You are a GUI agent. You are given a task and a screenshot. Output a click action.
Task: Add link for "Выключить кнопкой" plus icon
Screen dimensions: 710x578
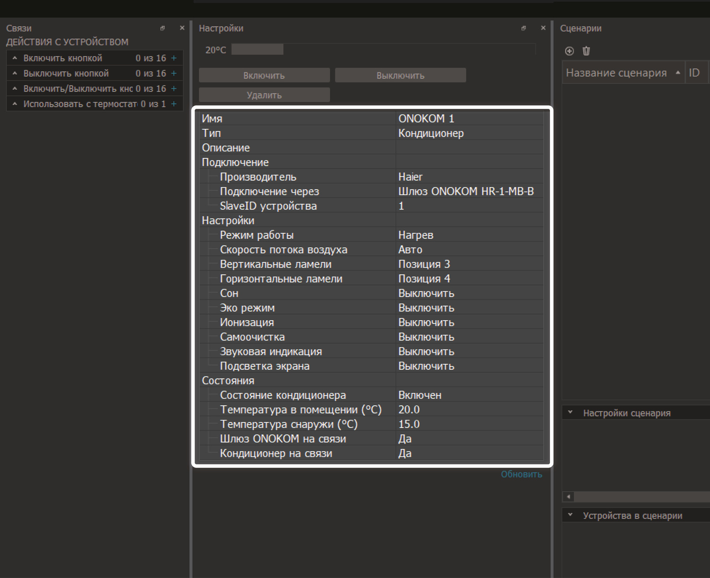(174, 73)
